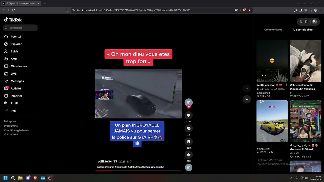The height and width of the screenshot is (182, 324).
Task: Open the tab search dropdown chevron
Action: (298, 3)
